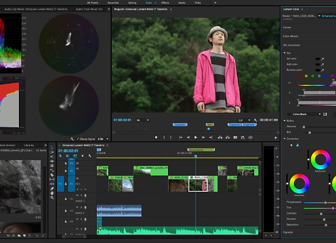Click the red HSL color dot
Screen dimensions: 336x243
coord(299,76)
